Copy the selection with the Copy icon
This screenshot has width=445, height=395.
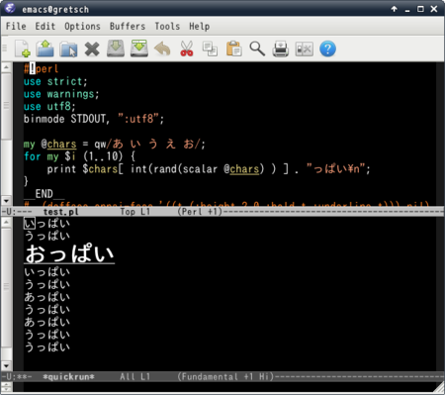coord(210,49)
